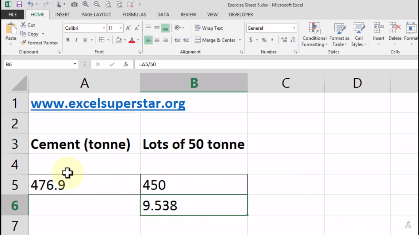This screenshot has width=419, height=235.
Task: Toggle Align Left
Action: [148, 40]
